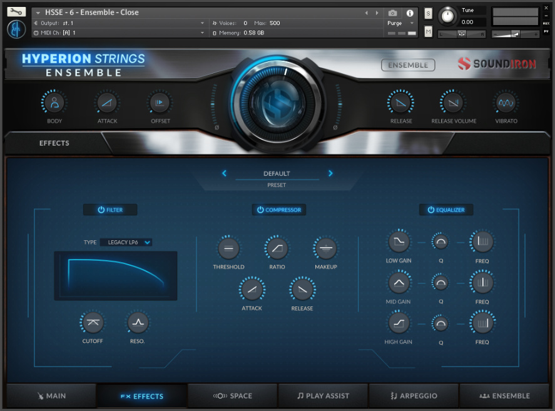This screenshot has width=555, height=411.
Task: Switch to the Ensemble bottom tab
Action: tap(504, 396)
